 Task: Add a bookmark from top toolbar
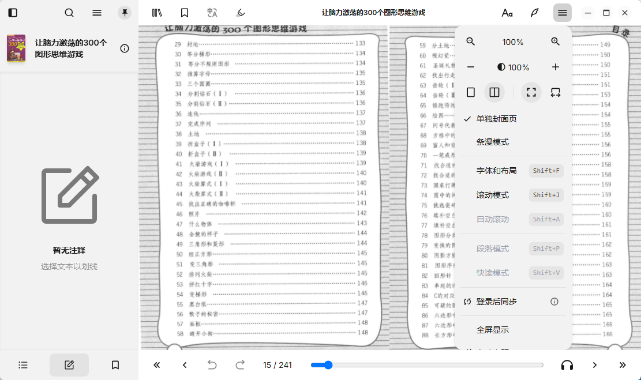click(x=185, y=13)
